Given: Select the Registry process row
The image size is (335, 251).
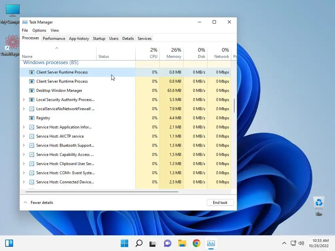Looking at the screenshot, I should coord(126,118).
